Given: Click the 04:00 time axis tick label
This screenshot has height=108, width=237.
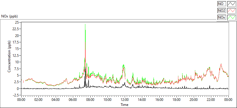Looking at the screenshot, I should coord(56,100).
